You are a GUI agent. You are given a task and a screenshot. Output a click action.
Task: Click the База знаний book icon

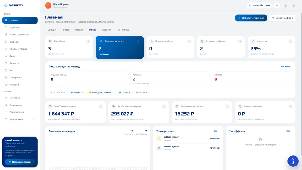[6, 119]
